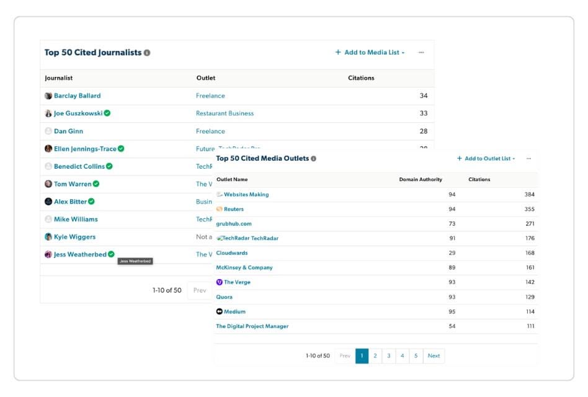Open Quora outlet link
The height and width of the screenshot is (397, 588).
[x=225, y=297]
